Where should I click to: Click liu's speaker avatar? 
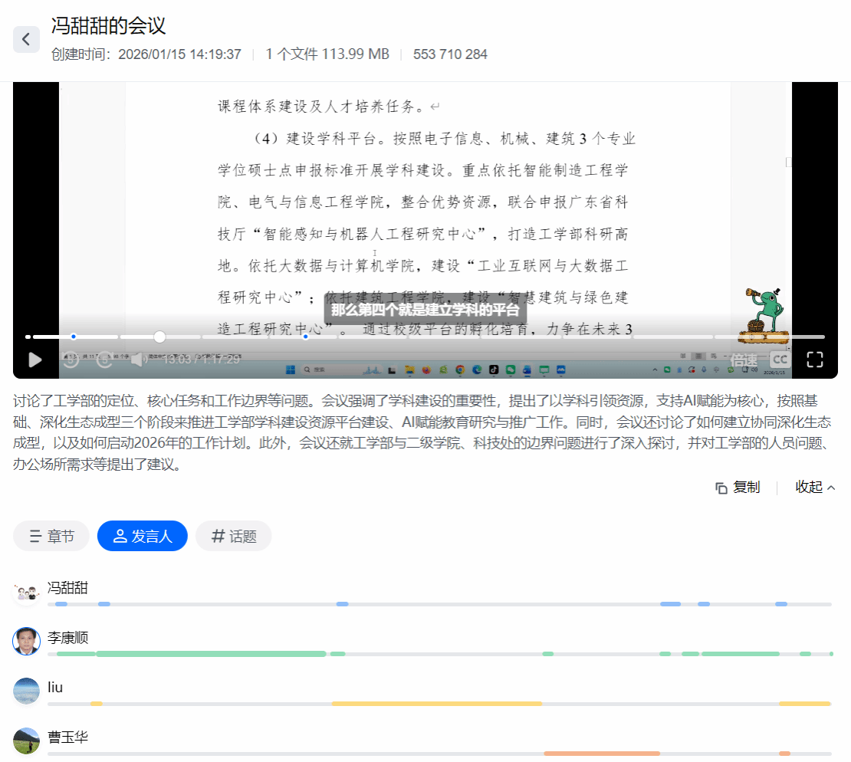[27, 690]
